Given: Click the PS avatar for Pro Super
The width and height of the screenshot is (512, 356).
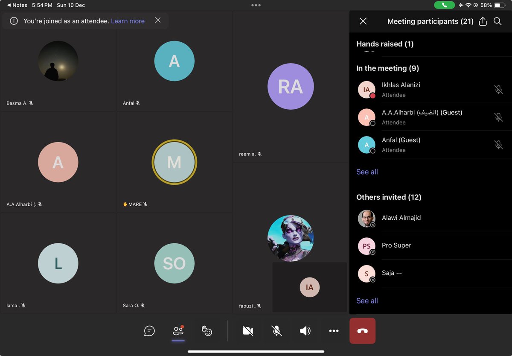Looking at the screenshot, I should point(367,246).
